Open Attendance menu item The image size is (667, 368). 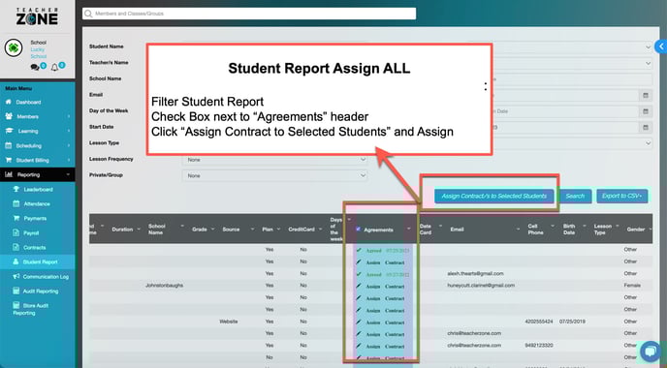coord(37,203)
